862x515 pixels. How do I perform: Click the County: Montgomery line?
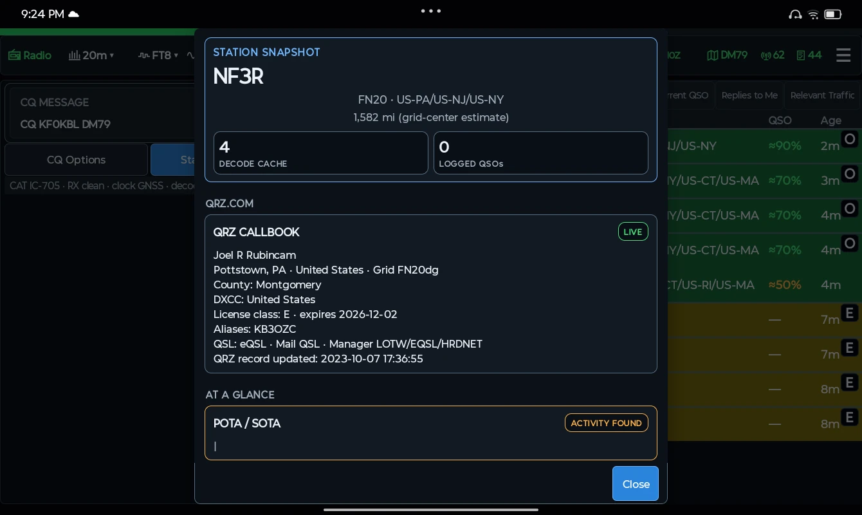point(267,285)
